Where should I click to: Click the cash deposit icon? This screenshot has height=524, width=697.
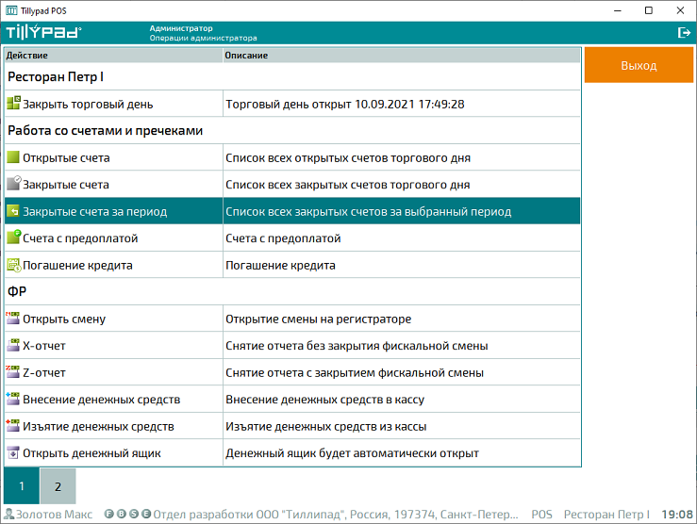[13, 400]
